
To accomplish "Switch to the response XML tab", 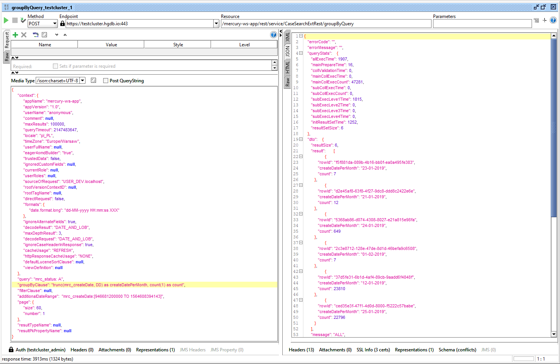I will (288, 37).
